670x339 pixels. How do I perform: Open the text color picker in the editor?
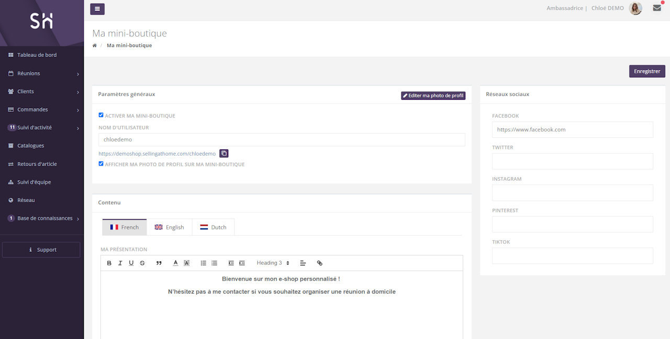[176, 263]
